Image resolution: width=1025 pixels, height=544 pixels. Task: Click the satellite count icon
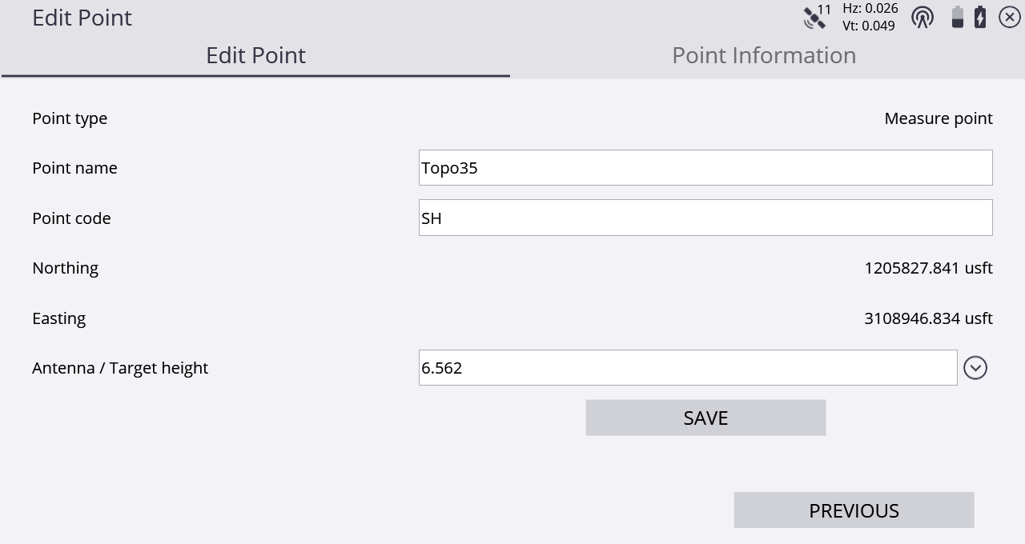click(x=817, y=17)
